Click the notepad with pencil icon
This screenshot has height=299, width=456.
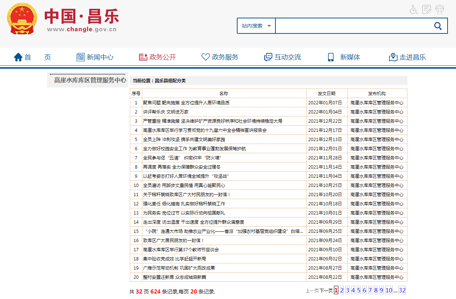[427, 9]
